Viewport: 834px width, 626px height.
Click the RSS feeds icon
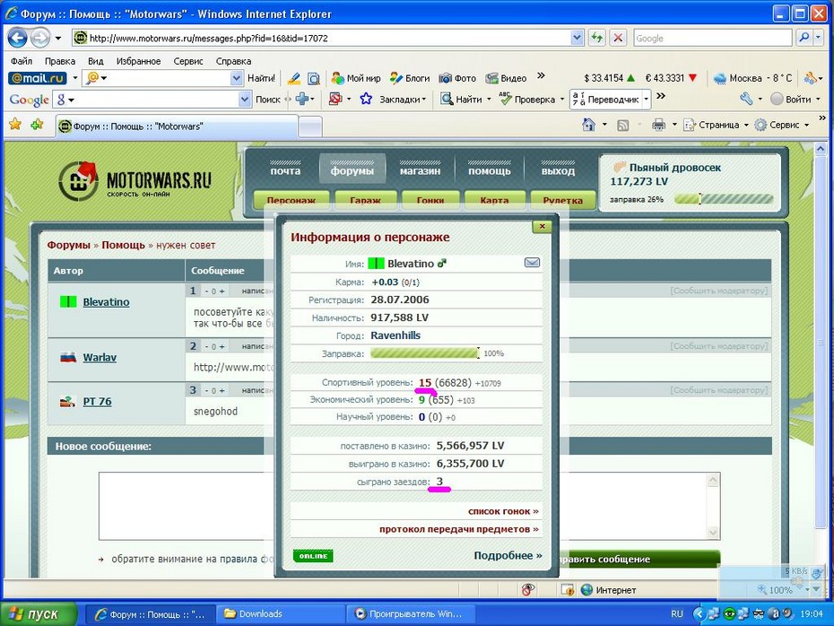coord(623,125)
